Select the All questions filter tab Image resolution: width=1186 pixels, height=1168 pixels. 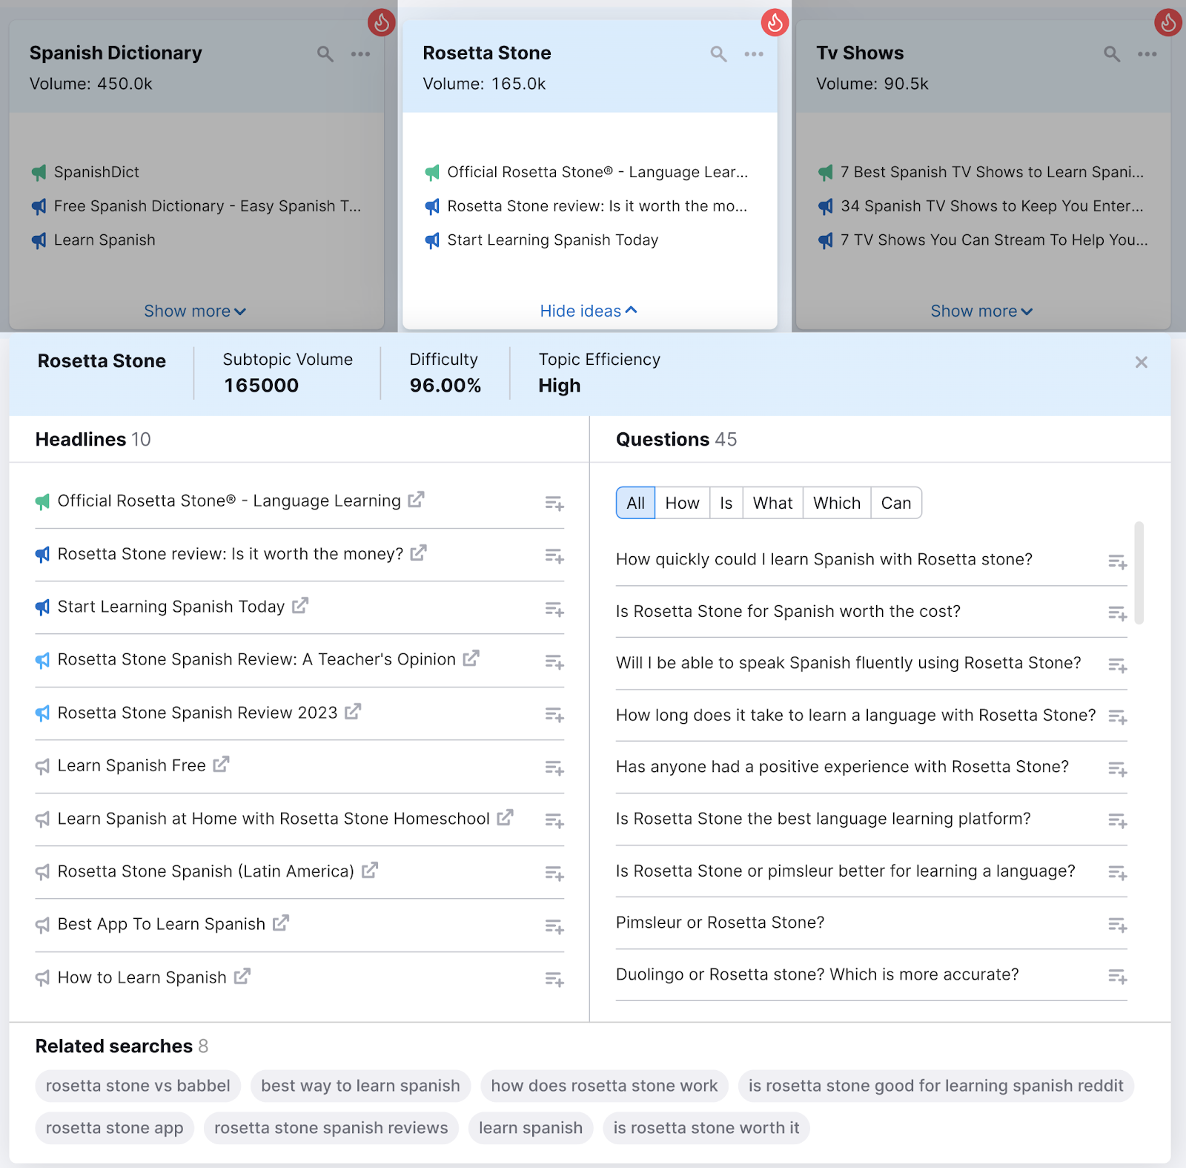(x=635, y=503)
